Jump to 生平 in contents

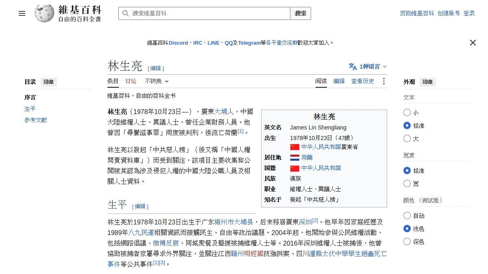(30, 109)
